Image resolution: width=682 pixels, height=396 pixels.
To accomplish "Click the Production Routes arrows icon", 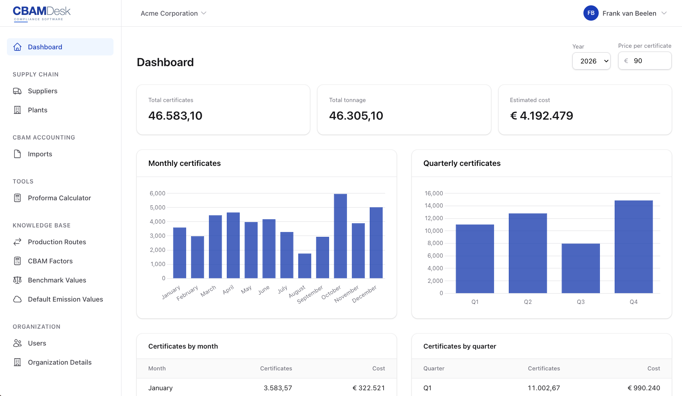I will pyautogui.click(x=18, y=242).
